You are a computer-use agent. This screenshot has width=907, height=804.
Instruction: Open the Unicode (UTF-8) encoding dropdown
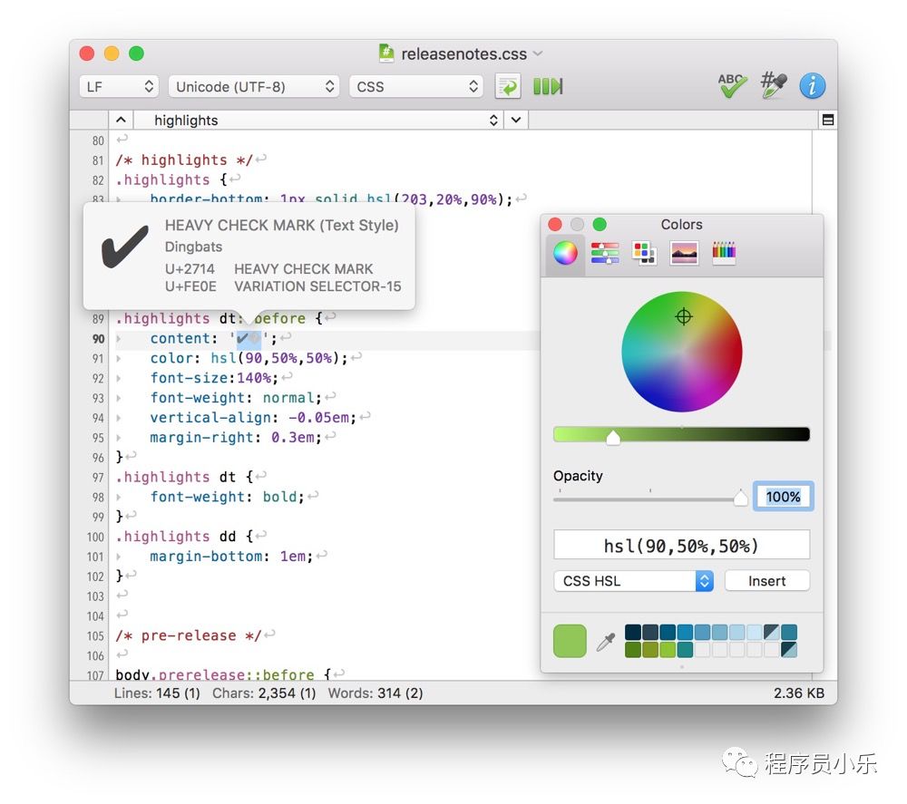tap(254, 87)
